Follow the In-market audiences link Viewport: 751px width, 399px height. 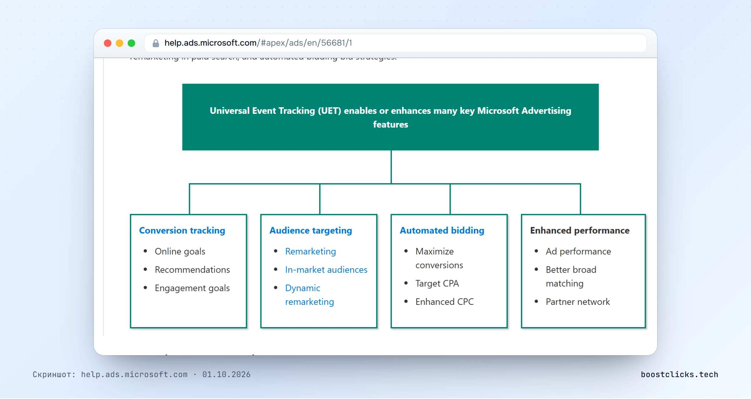click(x=326, y=270)
